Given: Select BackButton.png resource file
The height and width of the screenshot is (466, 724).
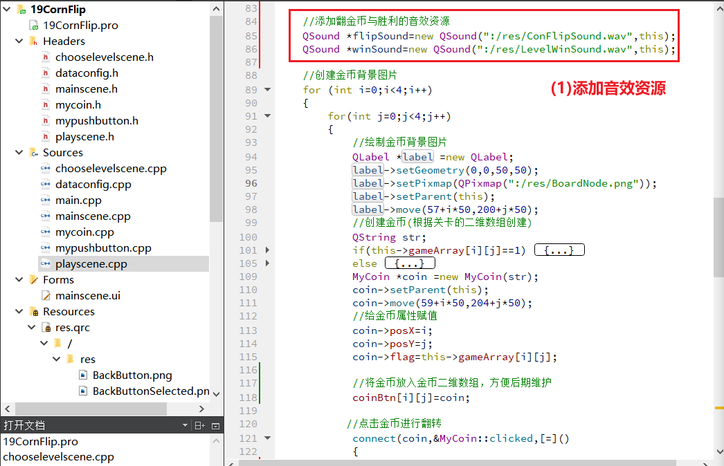Looking at the screenshot, I should (x=132, y=375).
